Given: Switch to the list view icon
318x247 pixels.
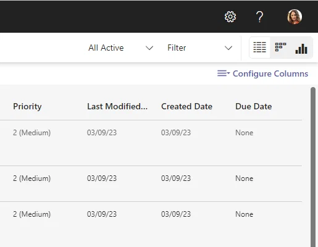Looking at the screenshot, I should (x=259, y=48).
